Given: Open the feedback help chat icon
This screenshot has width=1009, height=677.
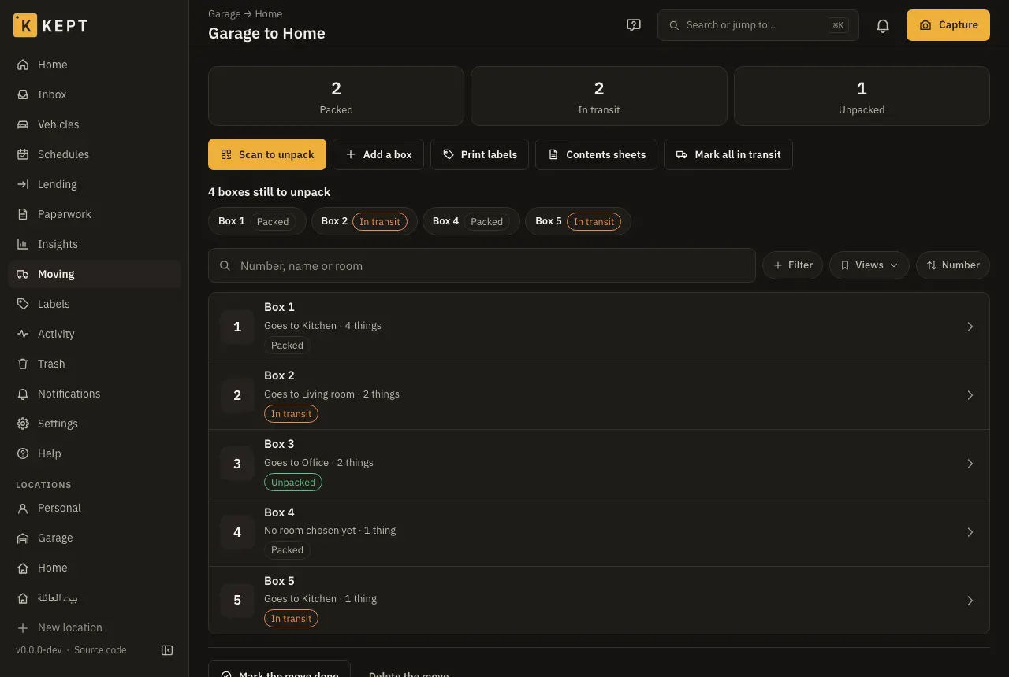Looking at the screenshot, I should [634, 25].
